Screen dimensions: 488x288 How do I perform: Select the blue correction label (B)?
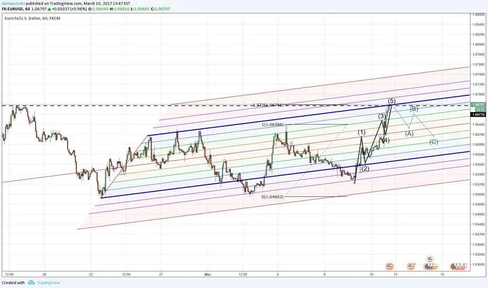414,109
